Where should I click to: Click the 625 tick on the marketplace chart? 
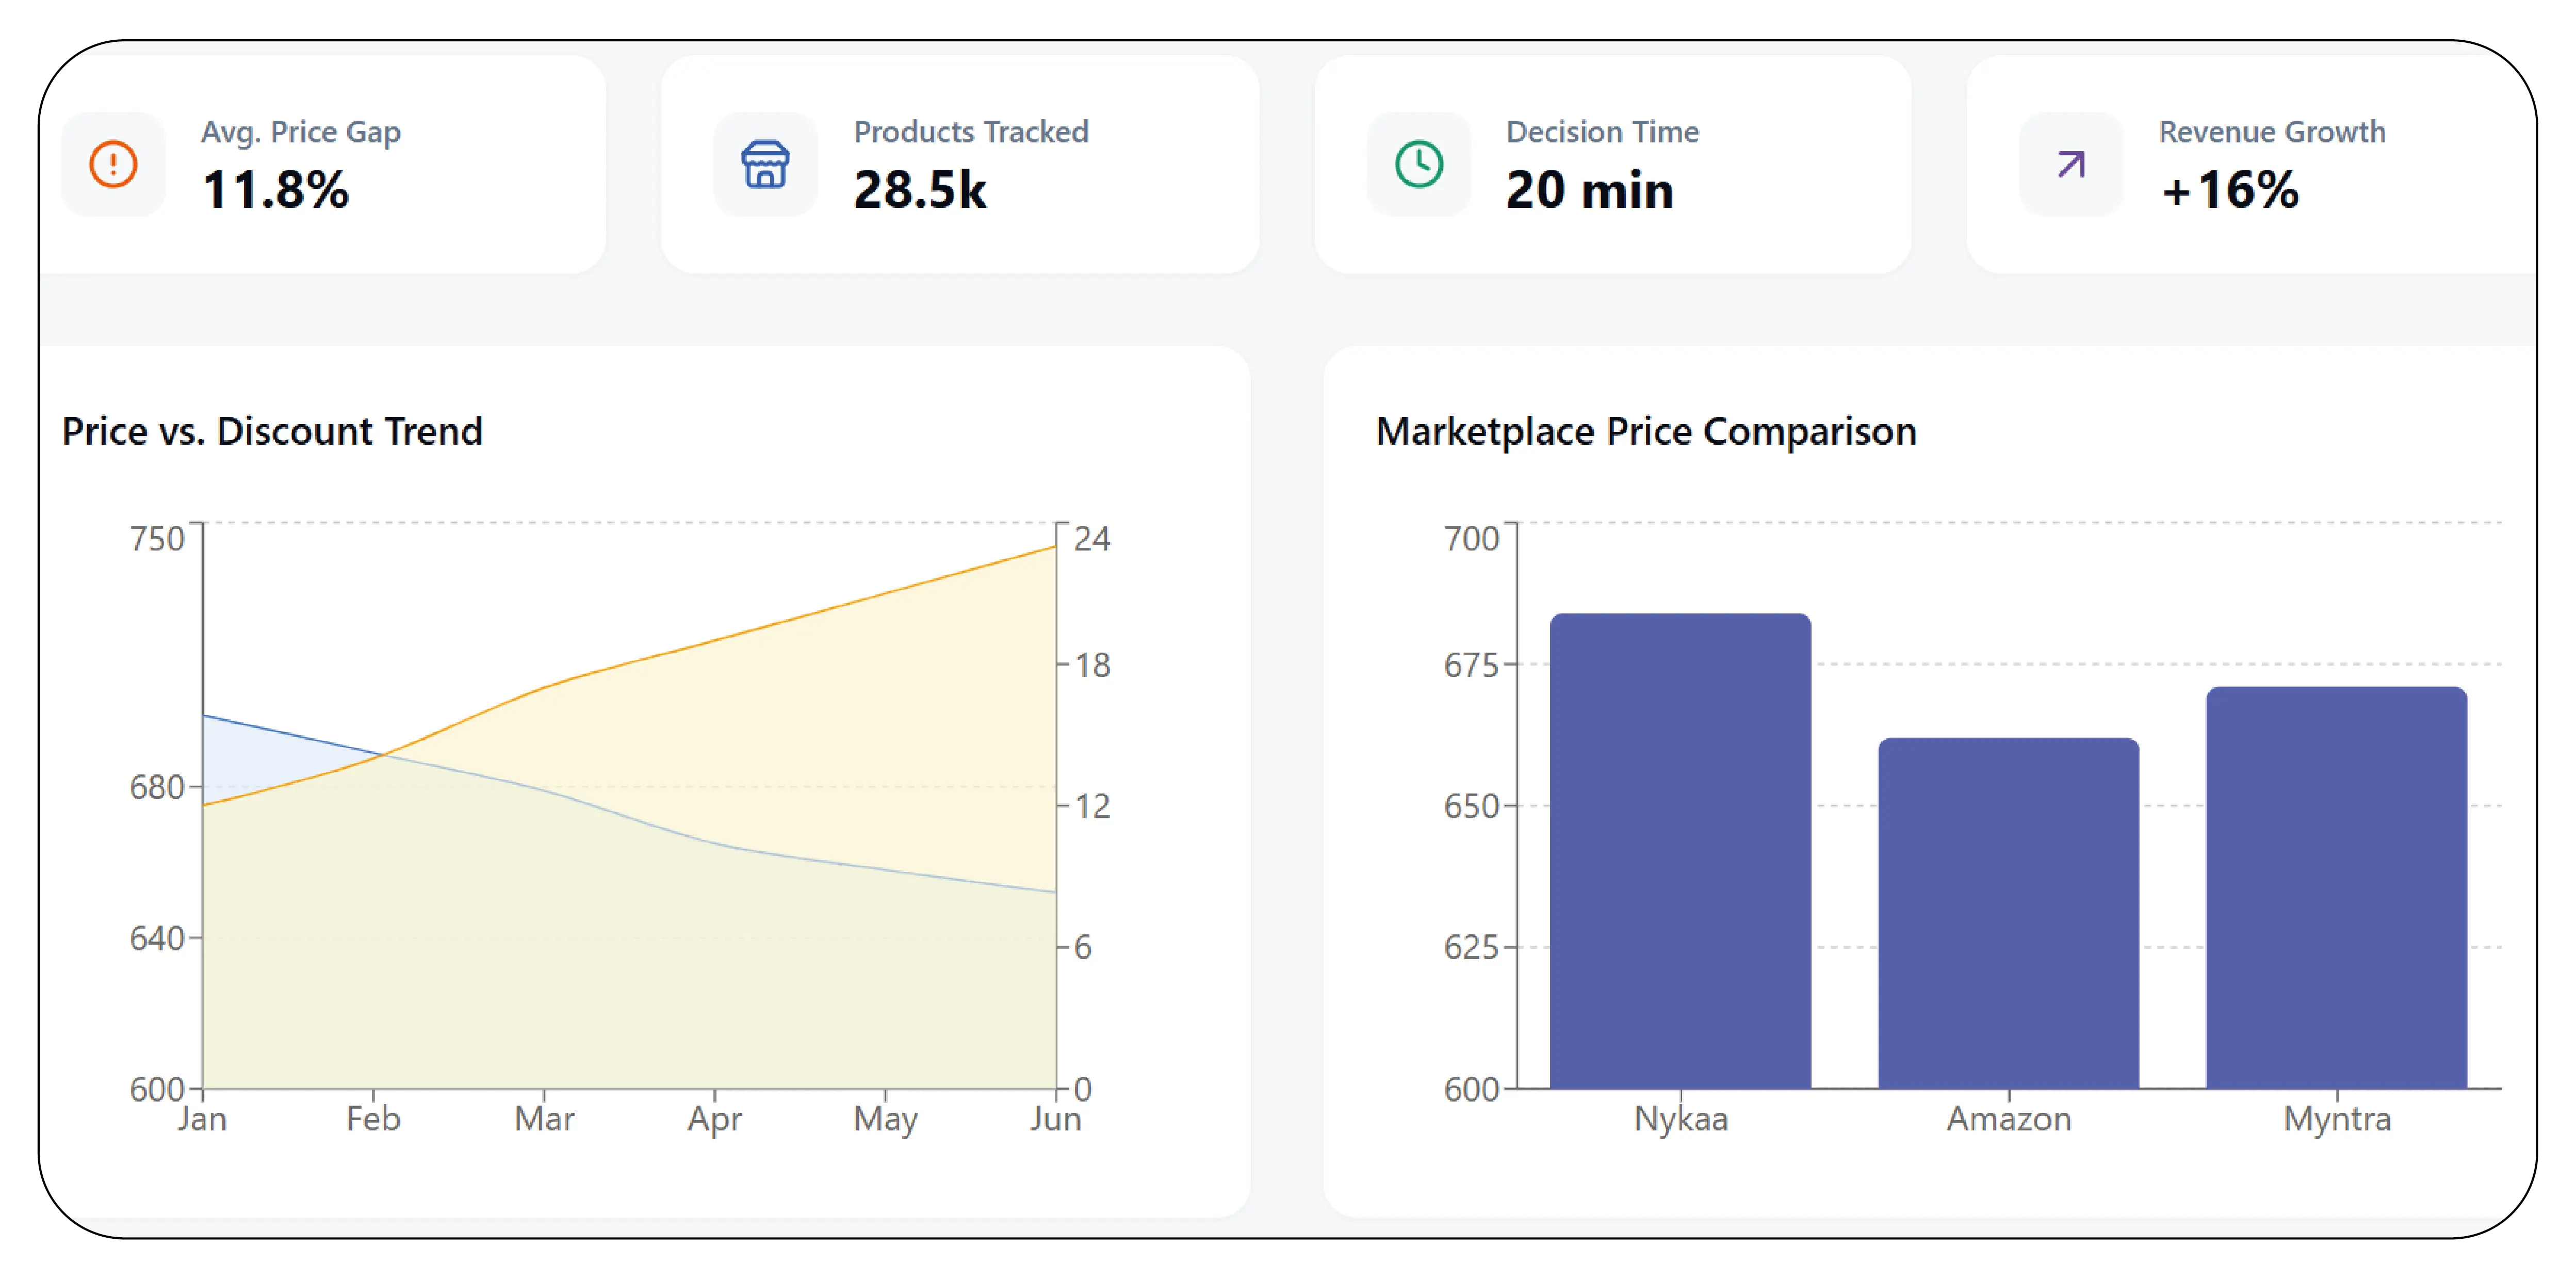(x=1471, y=947)
